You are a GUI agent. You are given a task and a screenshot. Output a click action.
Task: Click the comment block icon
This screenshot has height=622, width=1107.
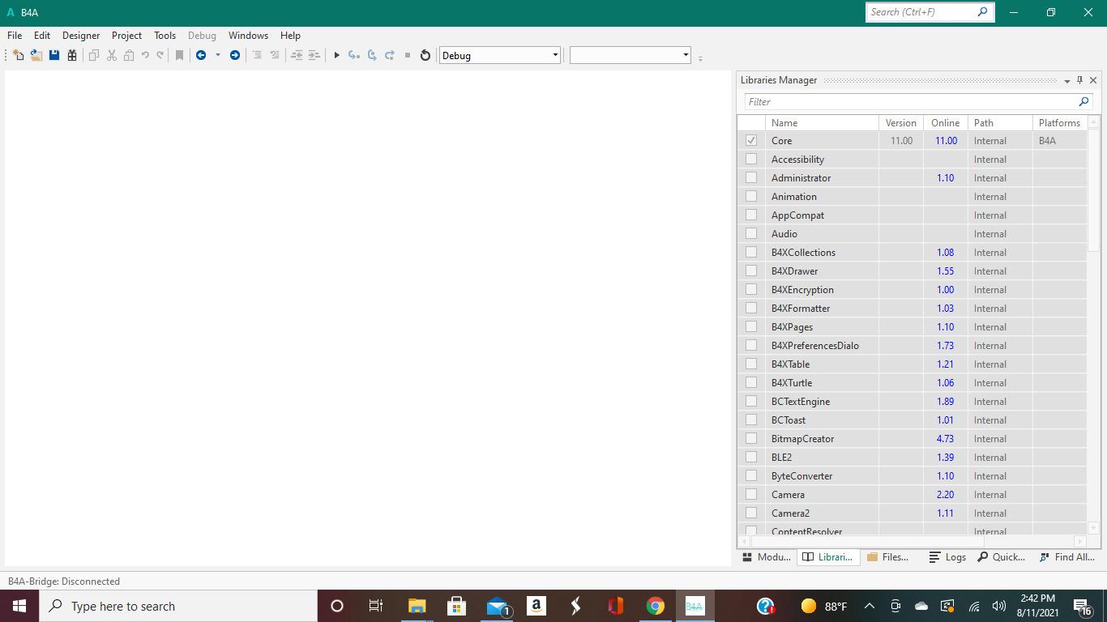257,55
